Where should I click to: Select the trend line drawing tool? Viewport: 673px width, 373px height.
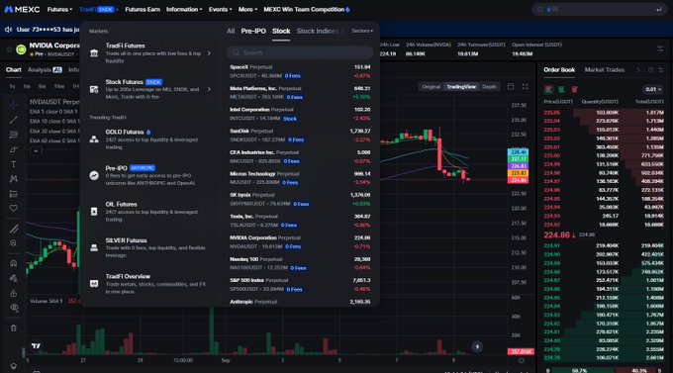pyautogui.click(x=13, y=120)
